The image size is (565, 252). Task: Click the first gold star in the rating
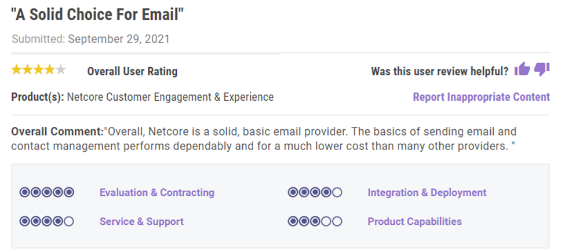tap(17, 70)
